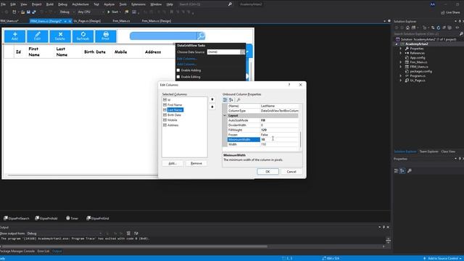Click Cancel in Edit Columns dialog
464x261 pixels.
[291, 172]
